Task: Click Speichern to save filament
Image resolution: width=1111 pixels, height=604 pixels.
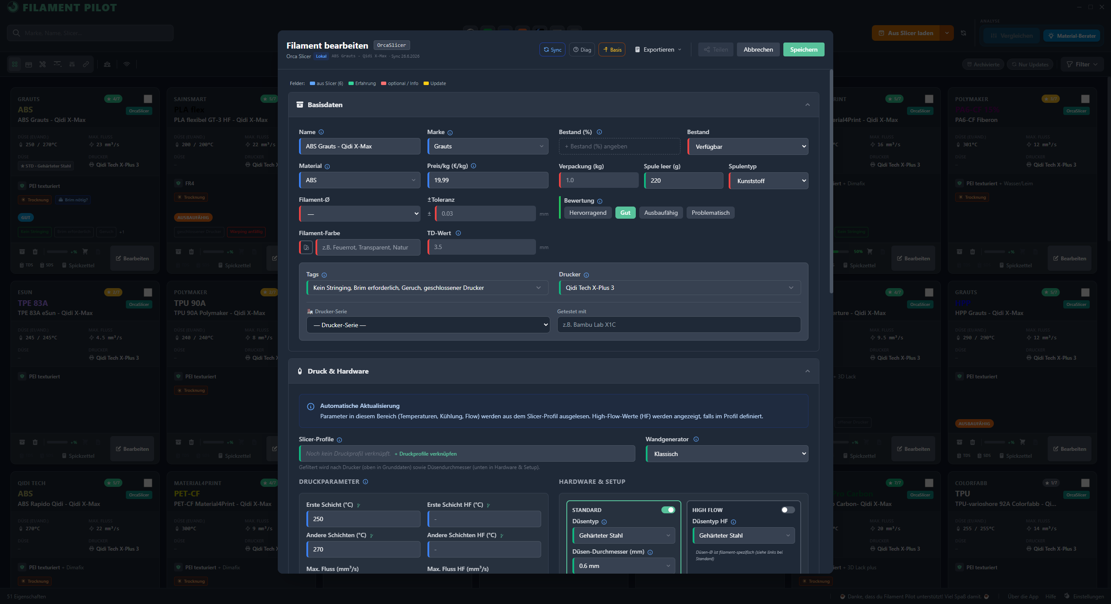Action: coord(804,49)
